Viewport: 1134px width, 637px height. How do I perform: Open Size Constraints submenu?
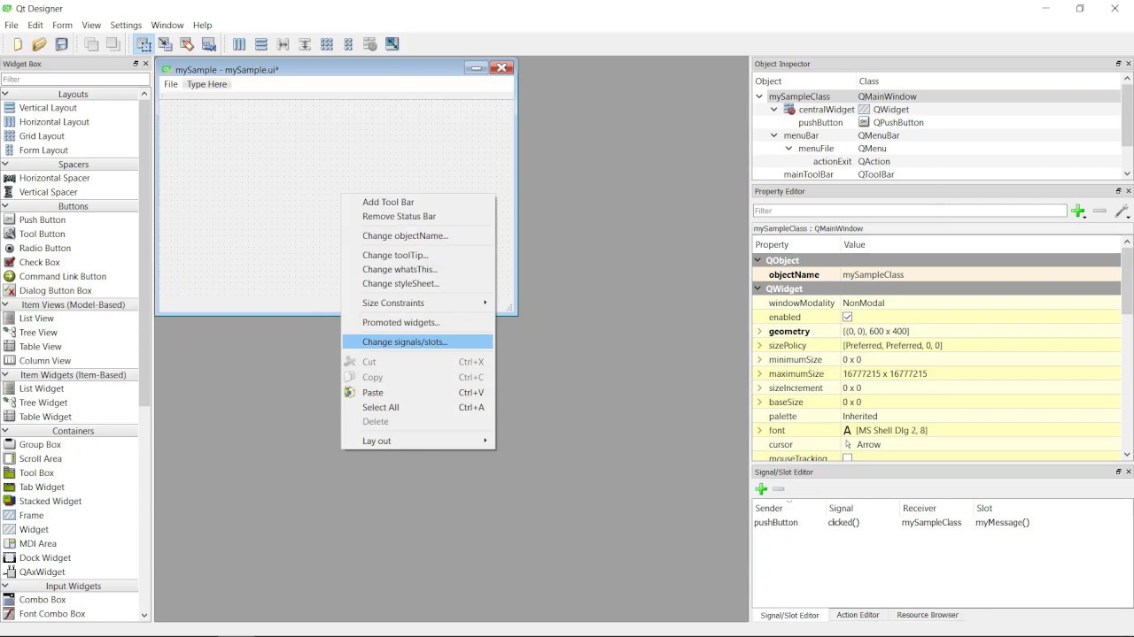[417, 303]
